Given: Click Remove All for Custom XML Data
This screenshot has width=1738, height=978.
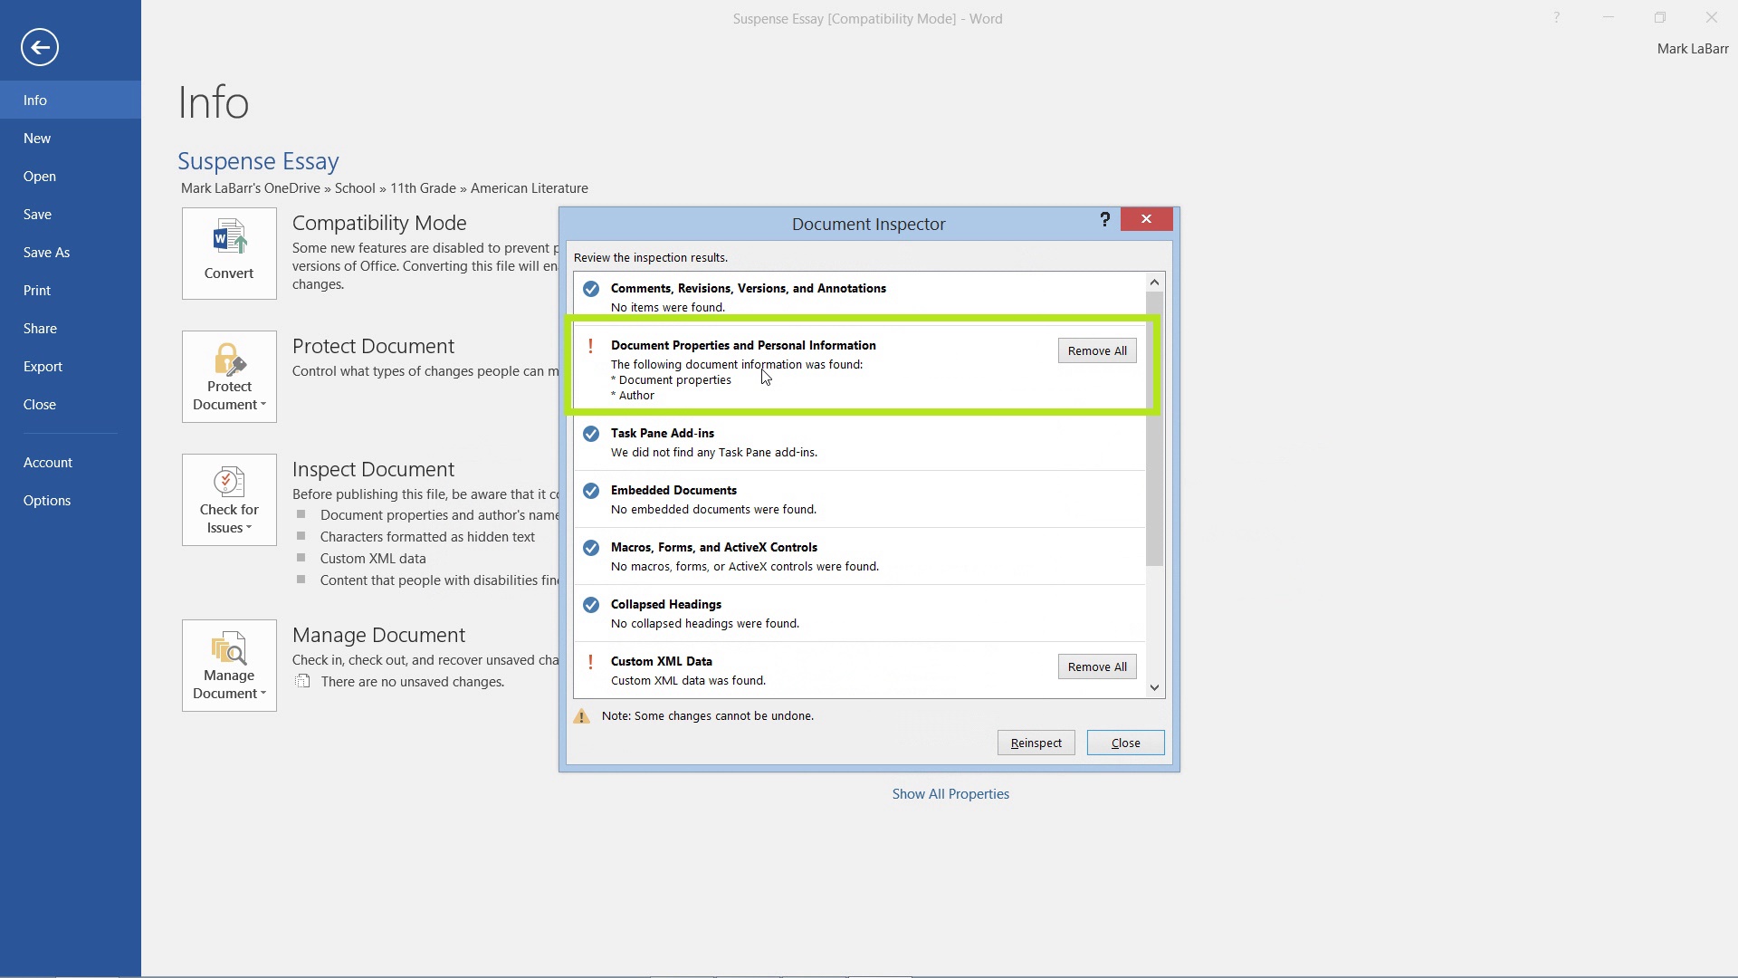Looking at the screenshot, I should (1097, 666).
